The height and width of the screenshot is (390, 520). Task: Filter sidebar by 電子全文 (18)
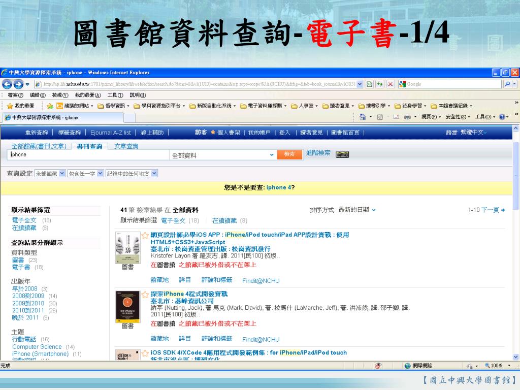point(24,220)
